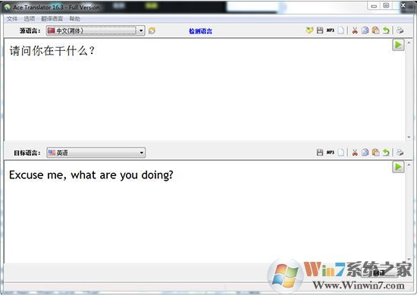Print translated text icon
Image resolution: width=417 pixels, height=296 pixels.
tap(400, 153)
